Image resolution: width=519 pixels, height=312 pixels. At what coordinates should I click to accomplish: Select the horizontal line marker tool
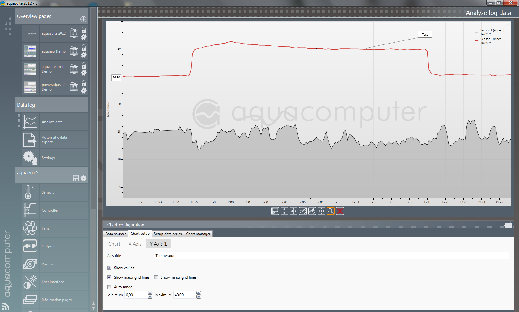(284, 211)
